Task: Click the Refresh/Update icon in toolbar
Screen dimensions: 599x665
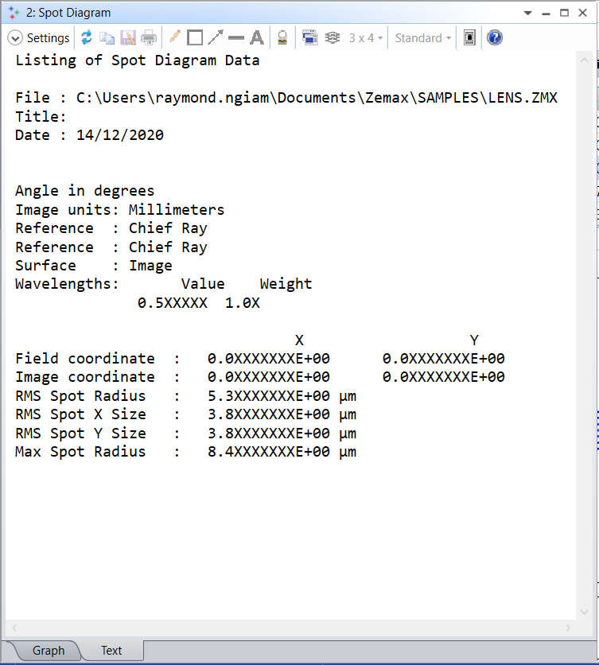Action: [x=87, y=37]
